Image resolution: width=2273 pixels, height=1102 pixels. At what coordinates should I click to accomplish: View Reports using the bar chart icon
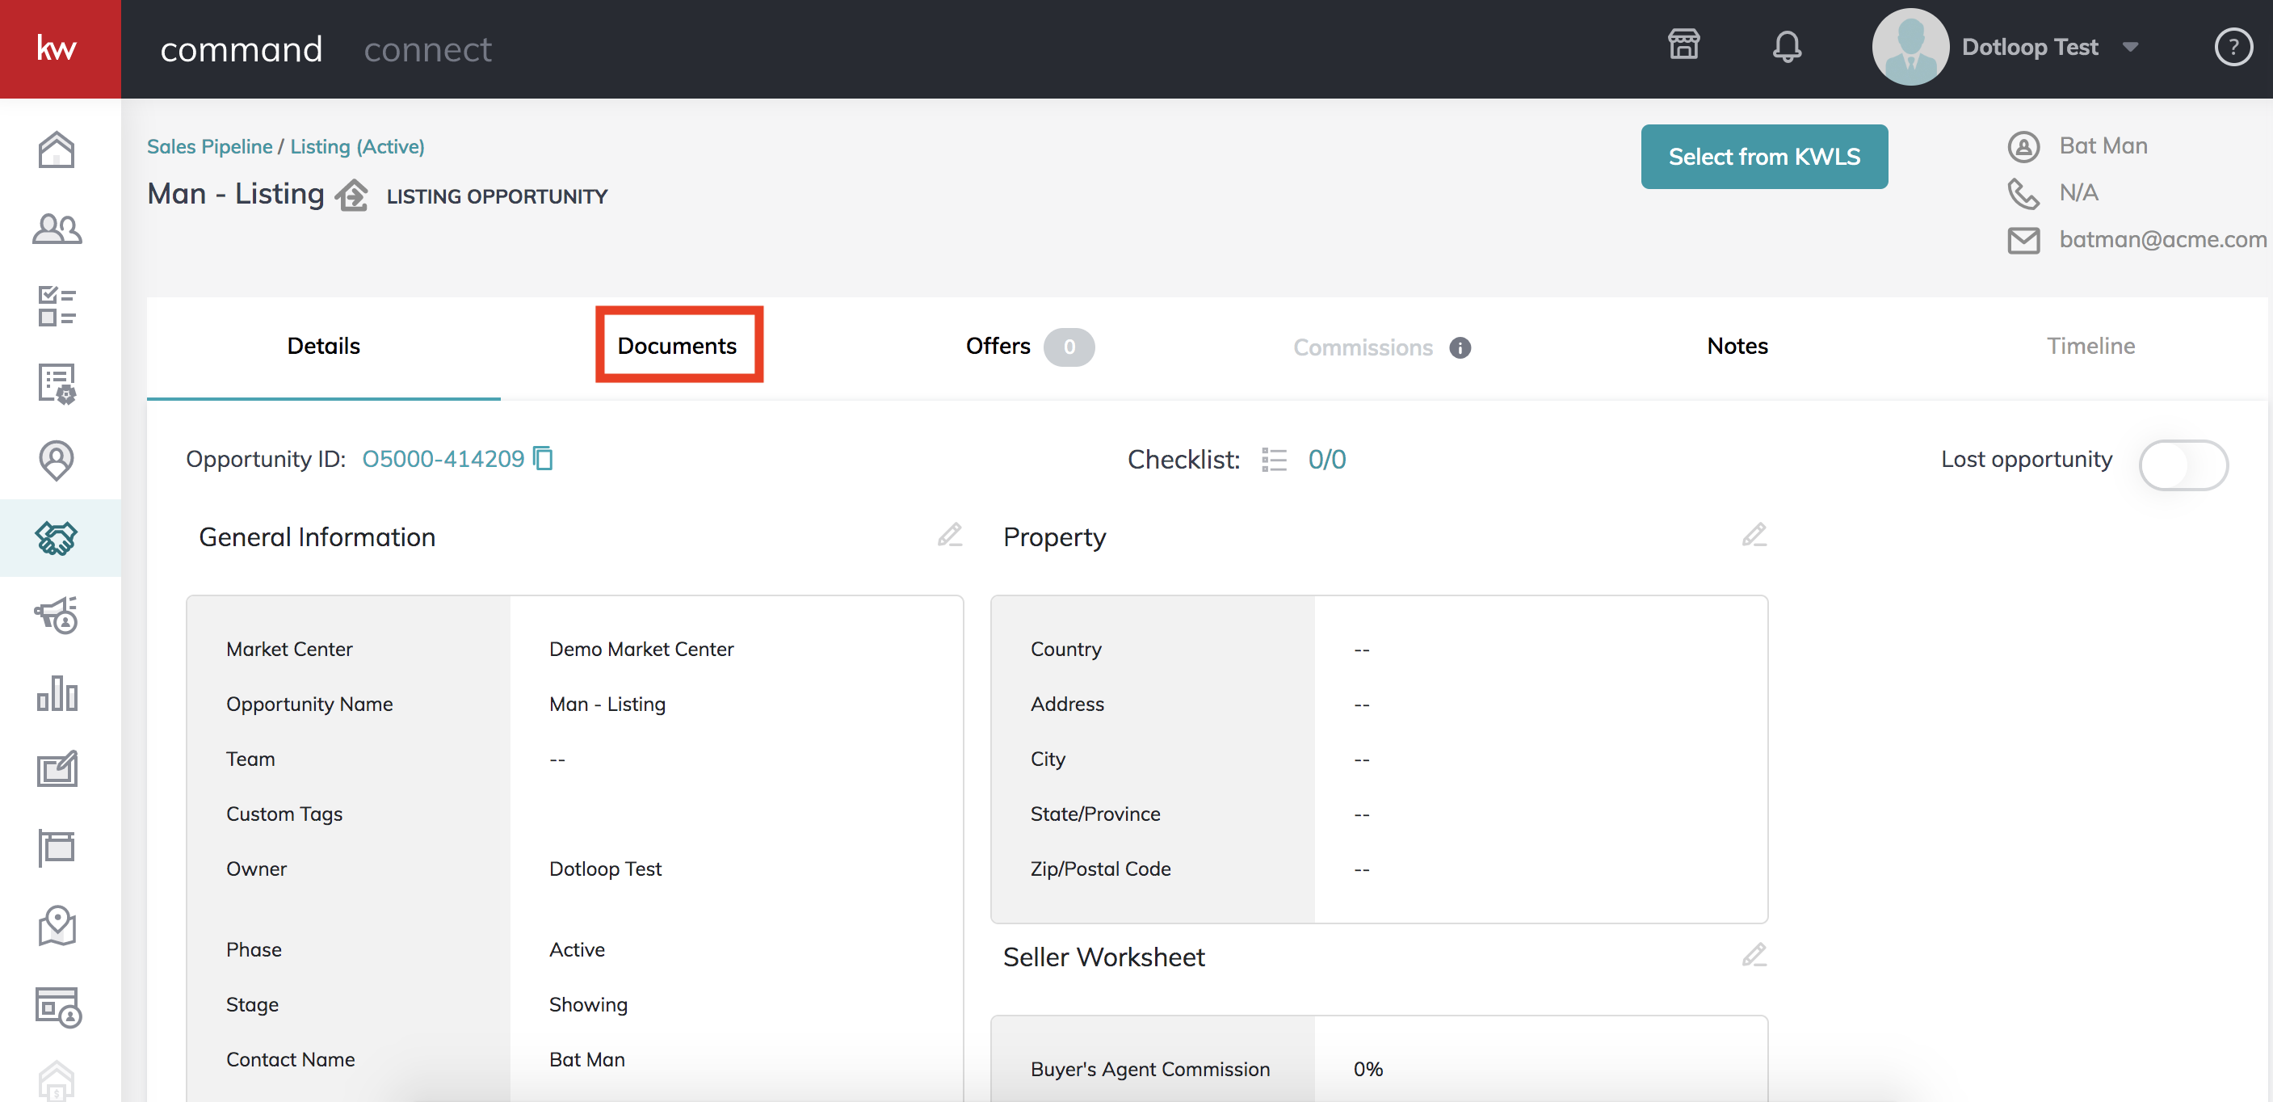point(57,694)
